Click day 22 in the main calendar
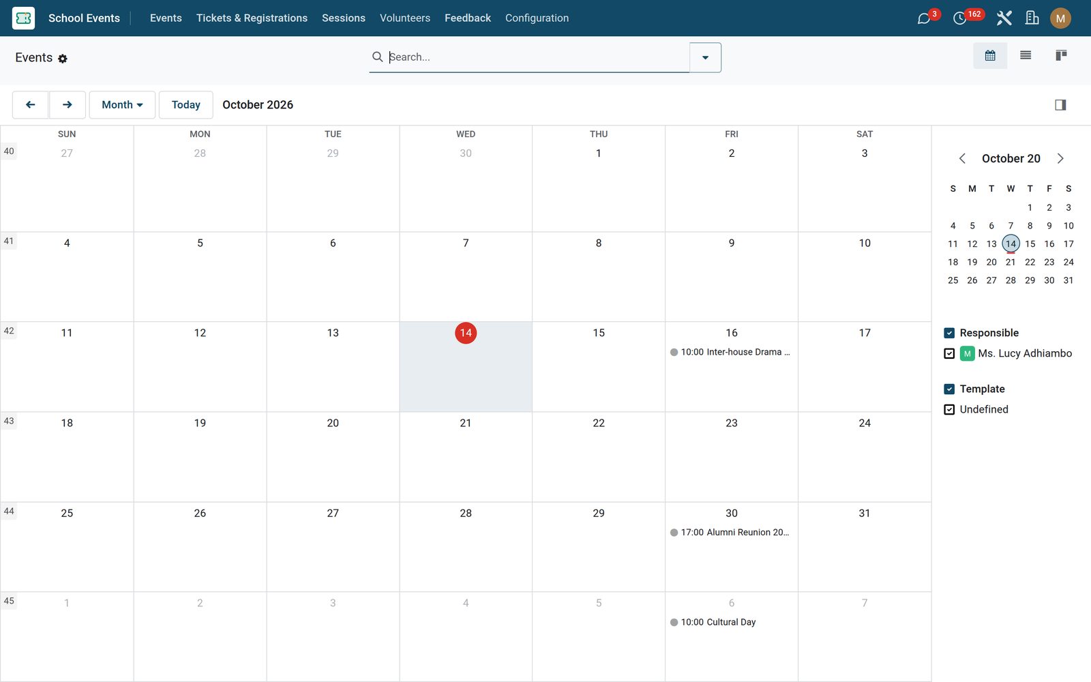The height and width of the screenshot is (682, 1091). coord(599,423)
